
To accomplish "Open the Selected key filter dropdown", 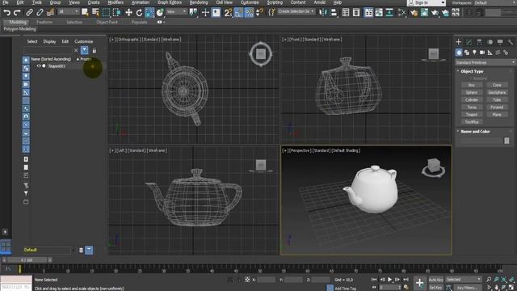I will coord(463,280).
